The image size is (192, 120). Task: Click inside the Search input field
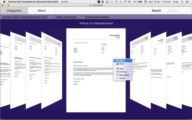click(175, 11)
